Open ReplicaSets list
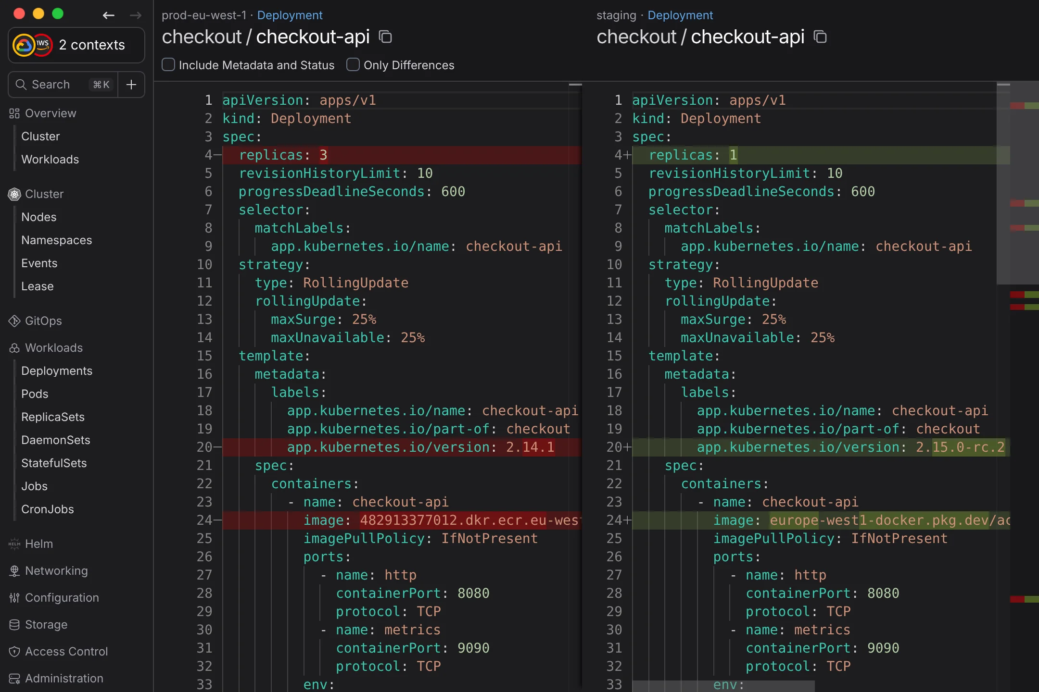This screenshot has width=1039, height=692. coord(53,417)
